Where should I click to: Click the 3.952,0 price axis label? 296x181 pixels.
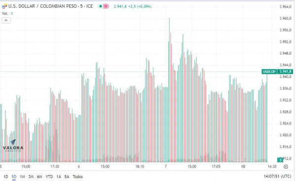pos(286,42)
